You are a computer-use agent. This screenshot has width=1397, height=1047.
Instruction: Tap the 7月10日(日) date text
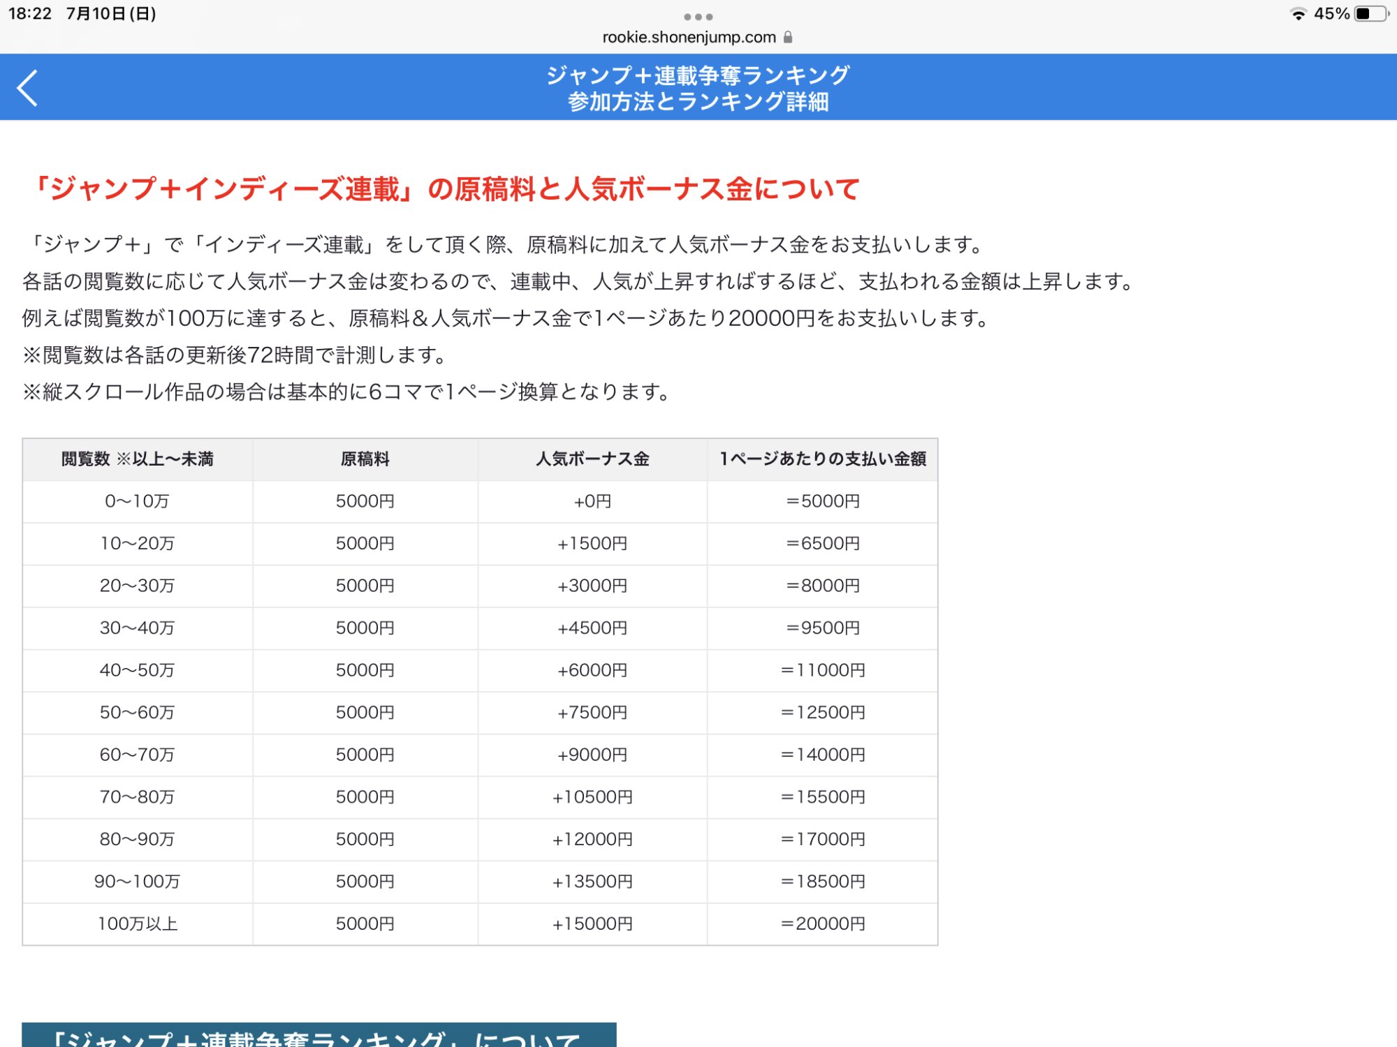pyautogui.click(x=111, y=14)
